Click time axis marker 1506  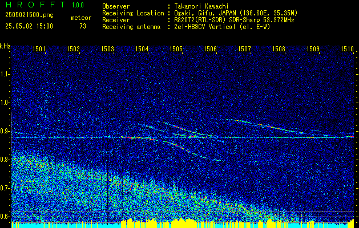pos(210,48)
